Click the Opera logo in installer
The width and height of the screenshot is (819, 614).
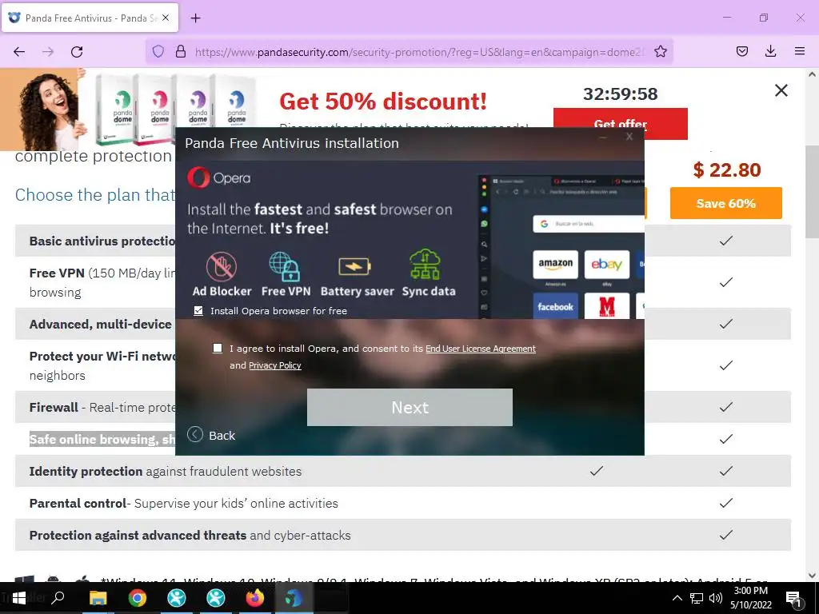pyautogui.click(x=219, y=178)
